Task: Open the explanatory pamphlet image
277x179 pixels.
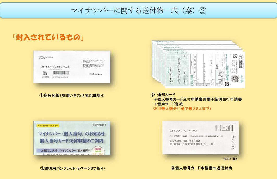Action: [x=72, y=138]
